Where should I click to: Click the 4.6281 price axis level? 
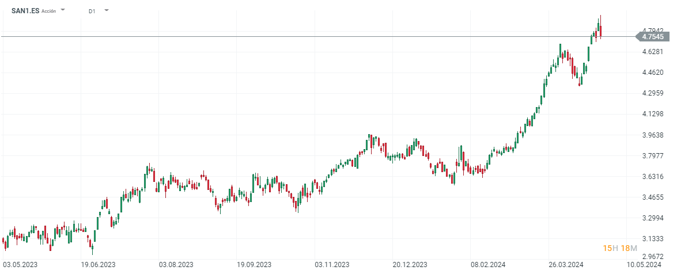653,52
